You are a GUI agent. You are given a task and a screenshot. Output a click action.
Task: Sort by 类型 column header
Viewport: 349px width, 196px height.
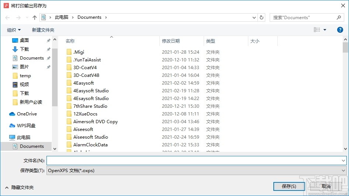pos(210,41)
